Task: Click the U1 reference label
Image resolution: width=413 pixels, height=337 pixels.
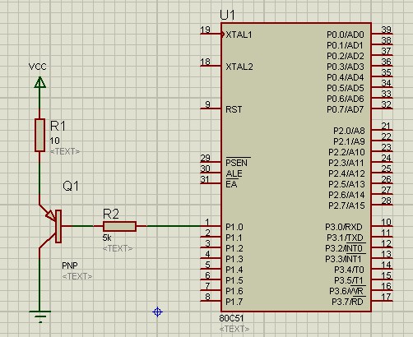Action: pyautogui.click(x=227, y=15)
